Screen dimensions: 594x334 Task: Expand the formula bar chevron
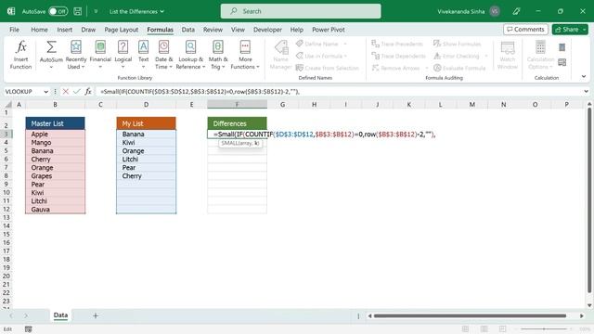pyautogui.click(x=586, y=91)
